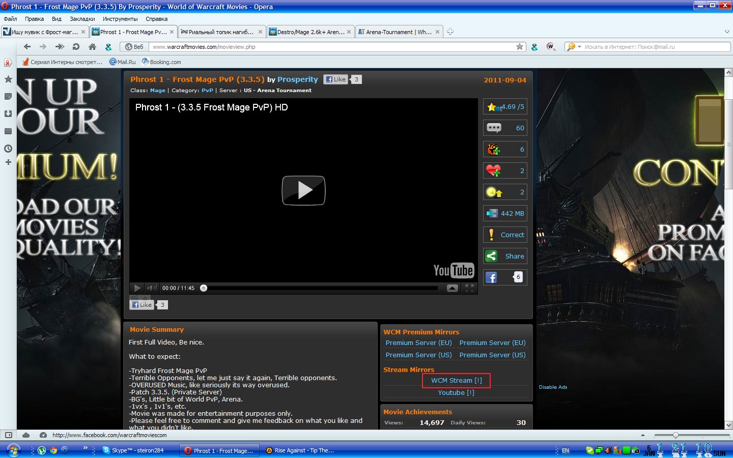Click the small play button in player bar

pos(137,288)
